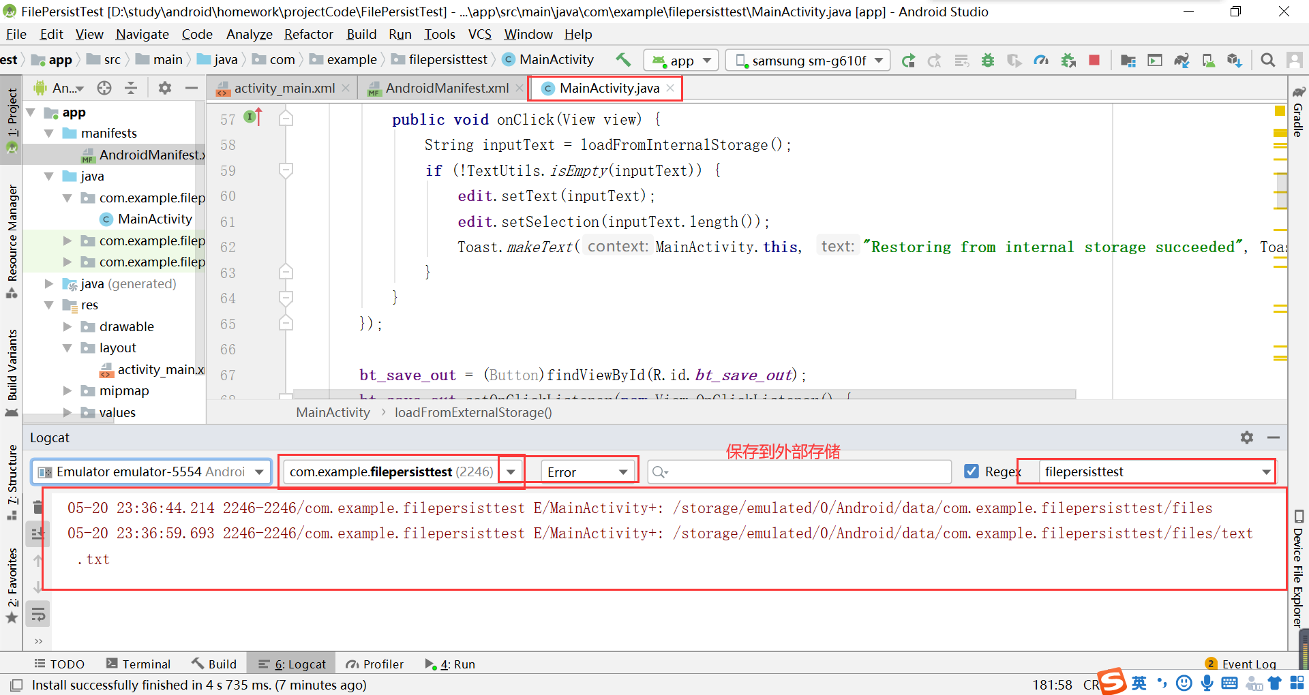This screenshot has height=695, width=1309.
Task: Fold the onClick method at line 57
Action: [286, 119]
